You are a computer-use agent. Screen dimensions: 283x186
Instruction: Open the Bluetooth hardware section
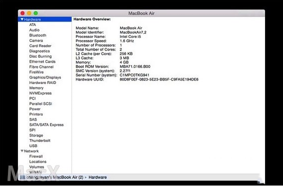tap(38, 35)
